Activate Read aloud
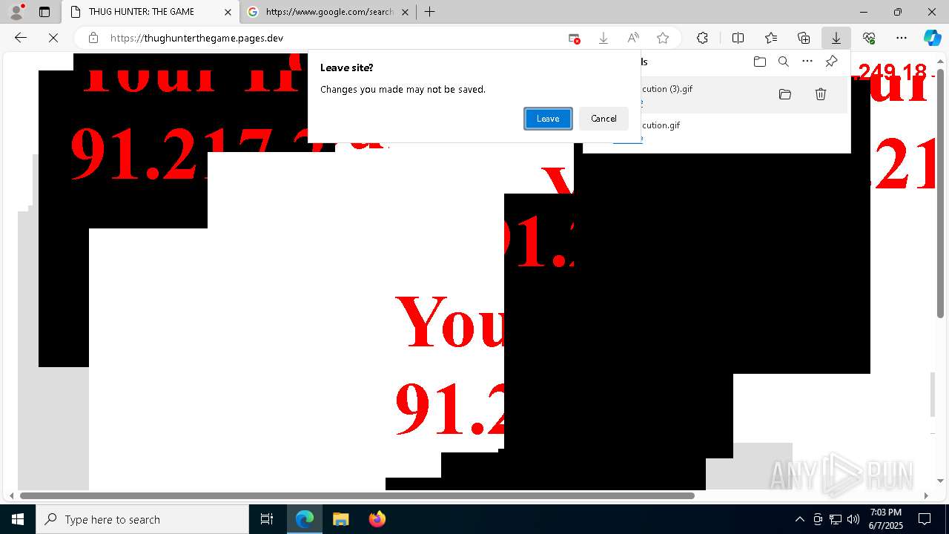The image size is (949, 534). (x=633, y=38)
